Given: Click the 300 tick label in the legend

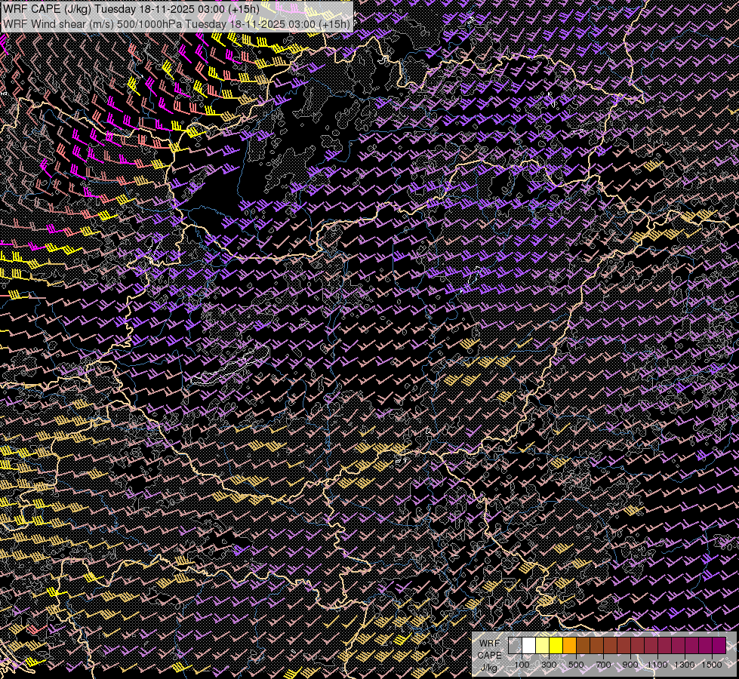Looking at the screenshot, I should pyautogui.click(x=549, y=665).
